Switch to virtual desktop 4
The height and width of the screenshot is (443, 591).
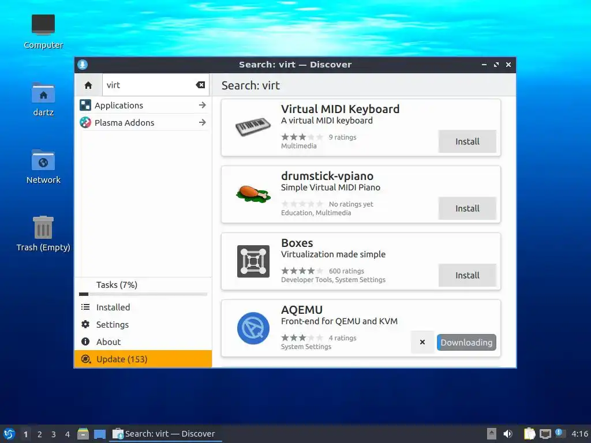coord(68,434)
